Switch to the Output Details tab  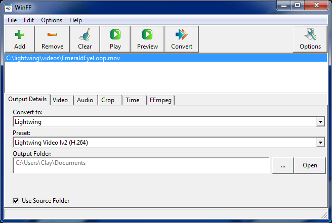click(27, 99)
